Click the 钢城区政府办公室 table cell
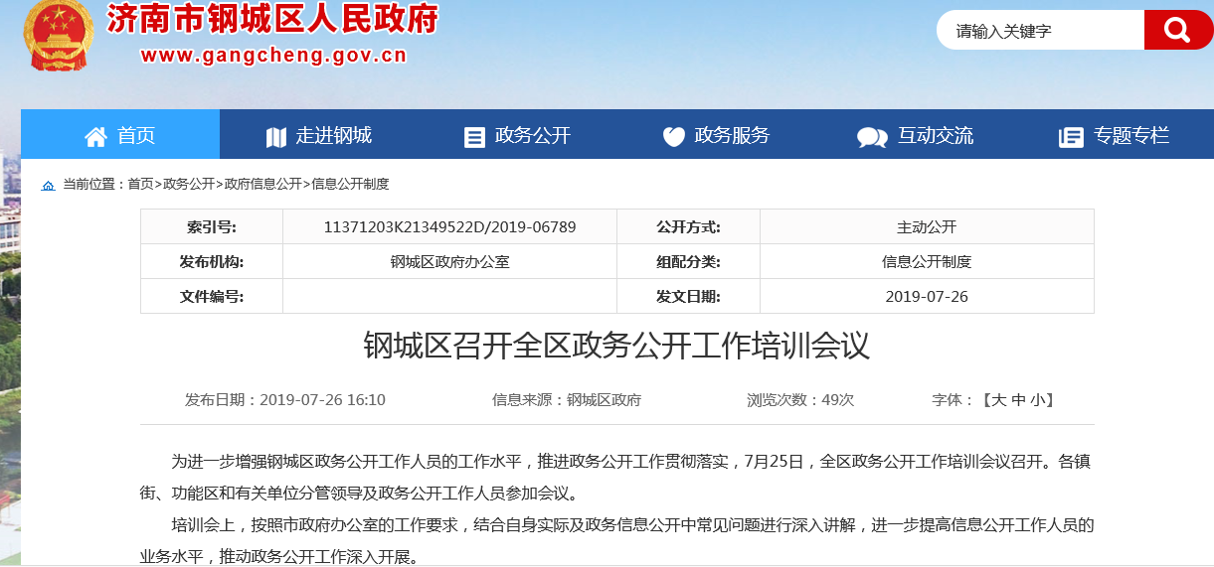This screenshot has height=567, width=1214. coord(449,262)
